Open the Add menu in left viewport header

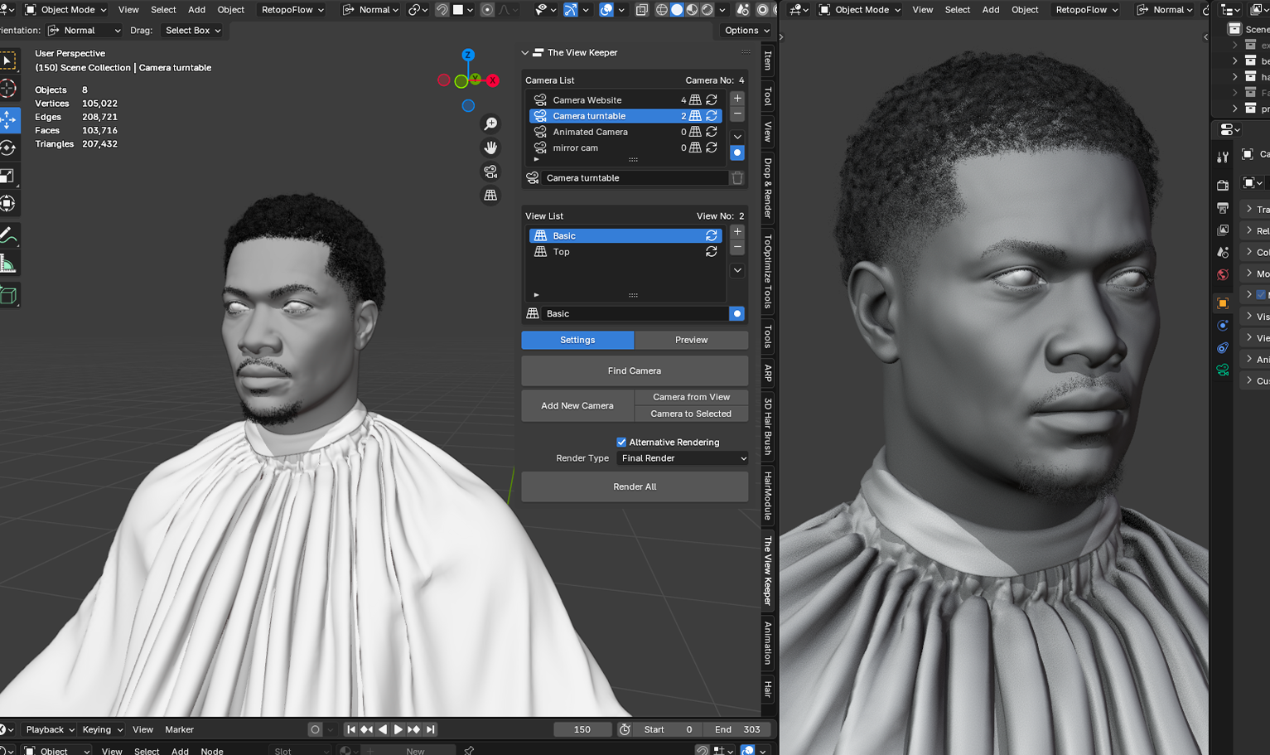pos(196,10)
